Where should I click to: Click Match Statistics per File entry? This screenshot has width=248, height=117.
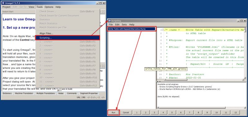click(68, 27)
